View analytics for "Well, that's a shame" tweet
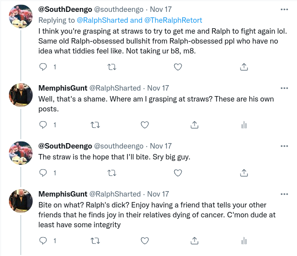Image resolution: width=297 pixels, height=256 pixels. (x=244, y=125)
